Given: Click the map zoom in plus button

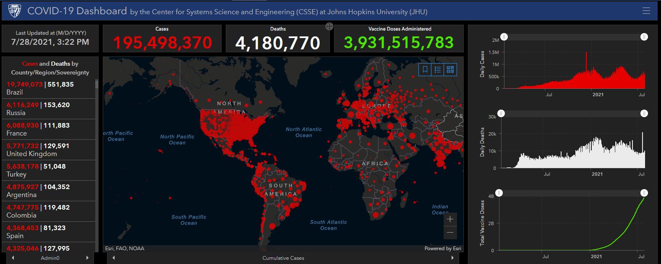Looking at the screenshot, I should (x=450, y=220).
